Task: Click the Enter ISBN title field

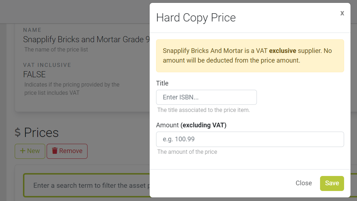Action: [206, 97]
